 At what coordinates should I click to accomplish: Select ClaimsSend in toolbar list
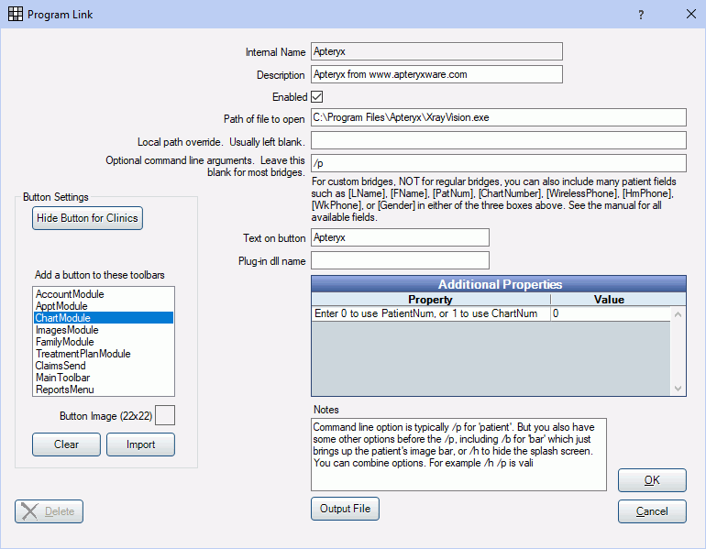point(104,366)
